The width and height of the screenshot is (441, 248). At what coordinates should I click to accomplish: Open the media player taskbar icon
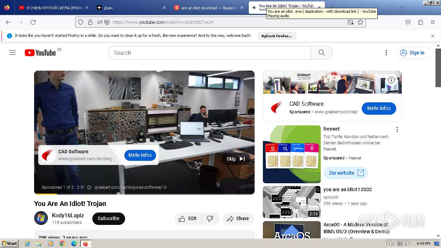[x=51, y=244]
